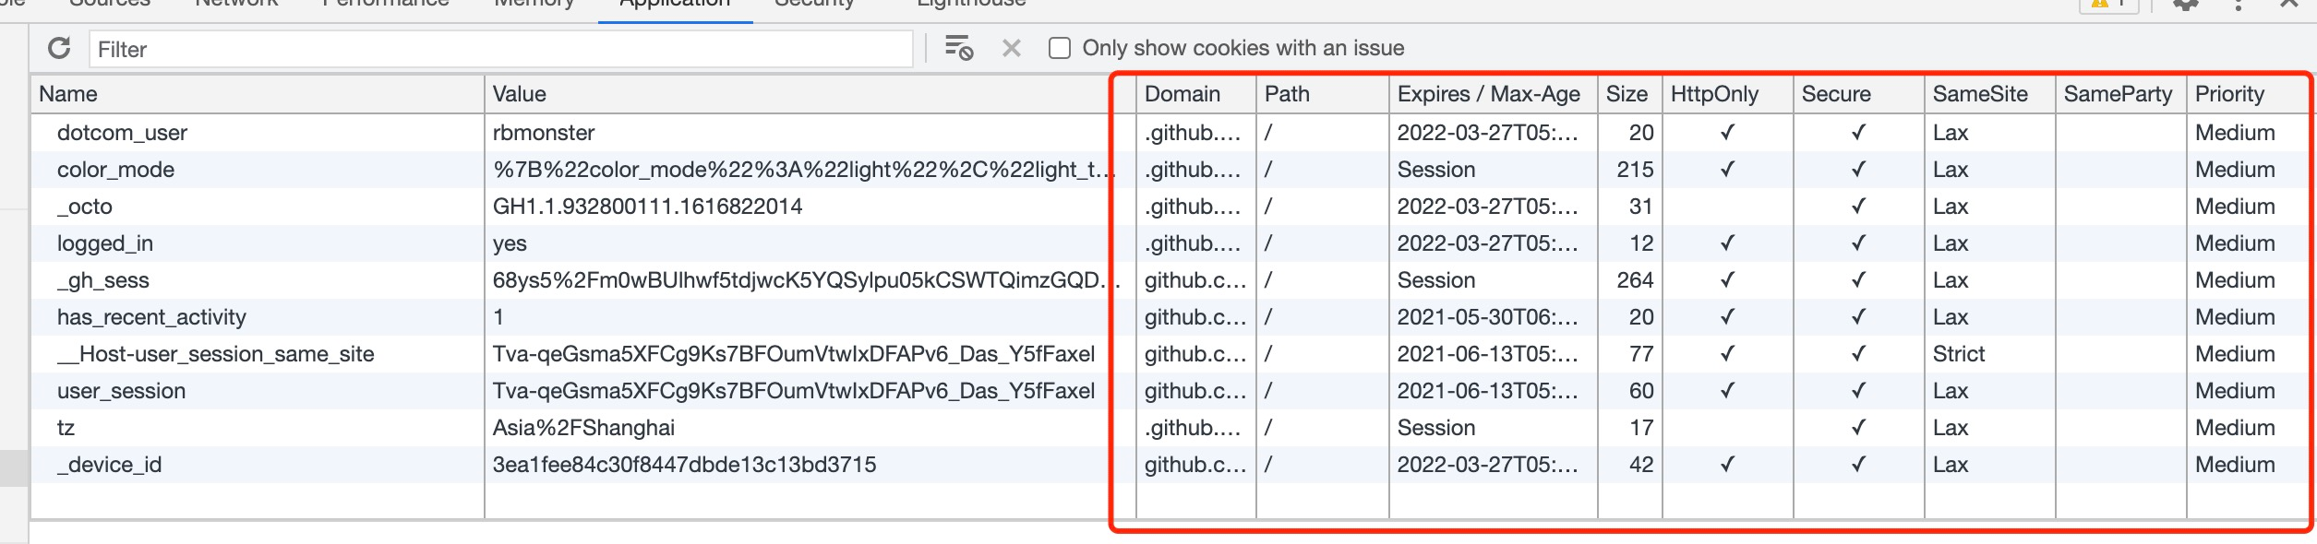The height and width of the screenshot is (544, 2317).
Task: Sort by Path column header
Action: 1322,94
